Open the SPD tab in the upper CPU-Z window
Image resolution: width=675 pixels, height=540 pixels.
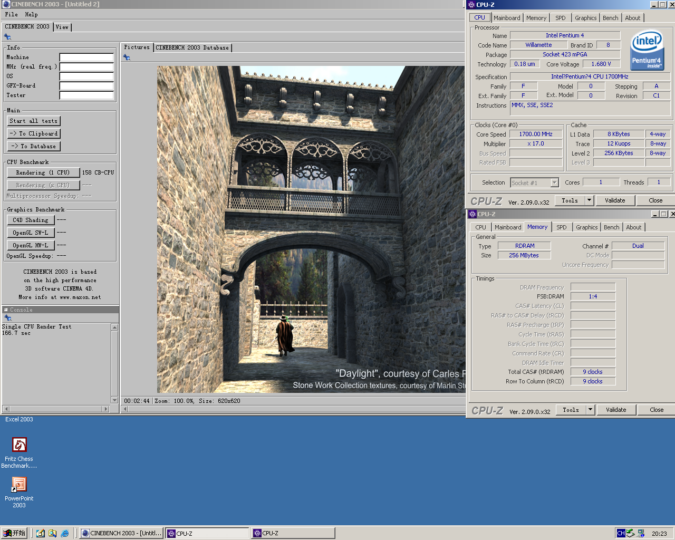click(x=561, y=18)
